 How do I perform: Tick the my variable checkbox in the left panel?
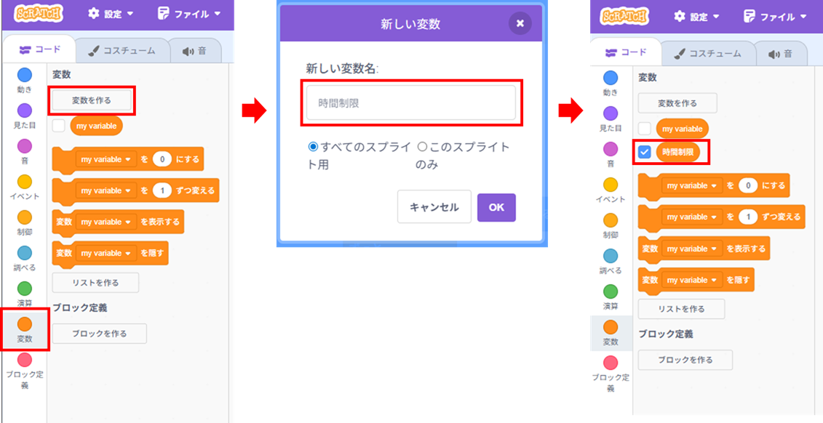(59, 126)
